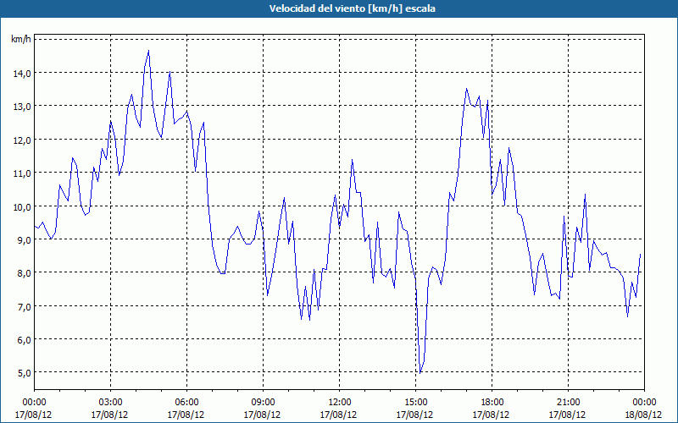Click the "13,0" y-axis value
The image size is (678, 423).
point(22,107)
